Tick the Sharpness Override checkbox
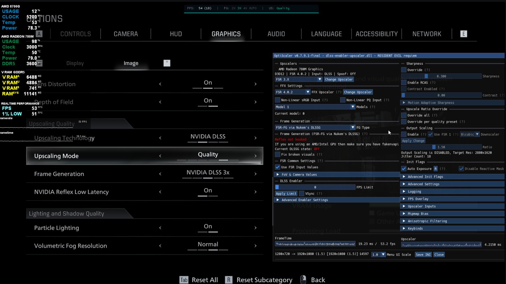 [x=404, y=70]
